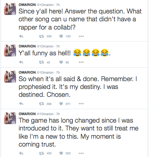Retweet the tweet with 206 retweets
This screenshot has width=149, height=157.
(x=41, y=36)
